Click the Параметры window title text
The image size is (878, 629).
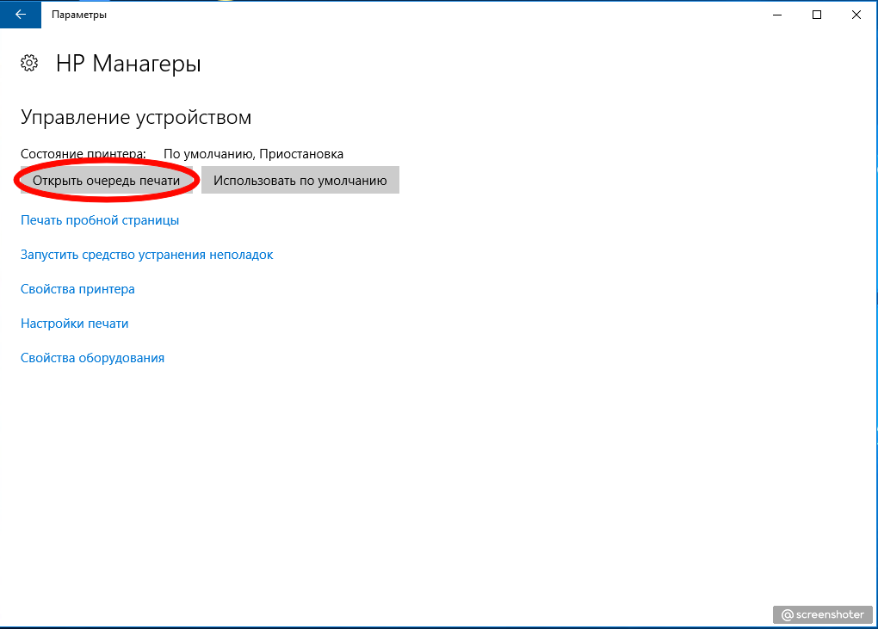tap(79, 15)
